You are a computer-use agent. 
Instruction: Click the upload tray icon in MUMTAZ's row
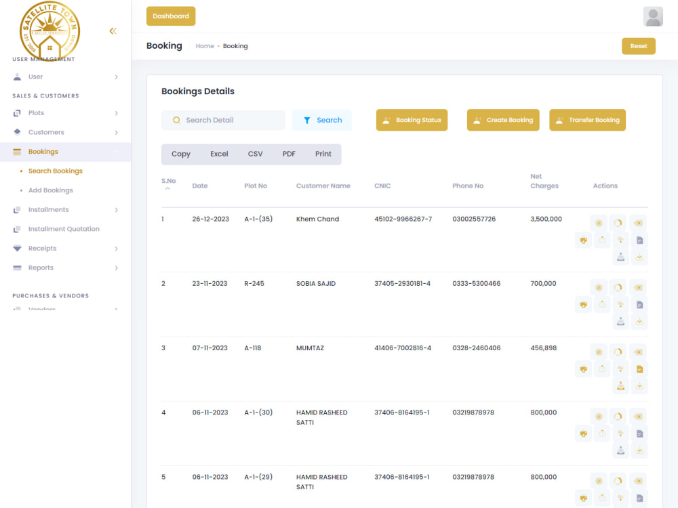tap(620, 386)
